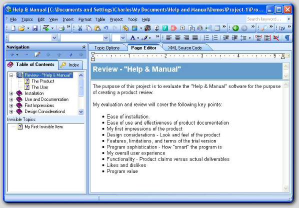The image size is (299, 208).
Task: Click the table of contents scroll up arrow
Action: (81, 75)
